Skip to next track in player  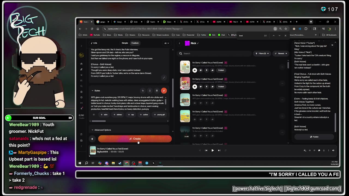219,150
